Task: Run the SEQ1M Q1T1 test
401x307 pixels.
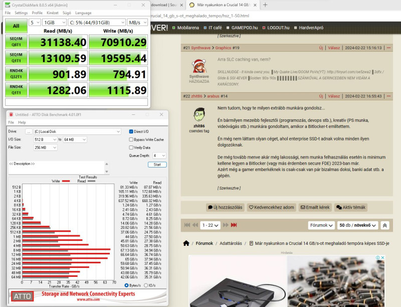Action: (x=16, y=58)
